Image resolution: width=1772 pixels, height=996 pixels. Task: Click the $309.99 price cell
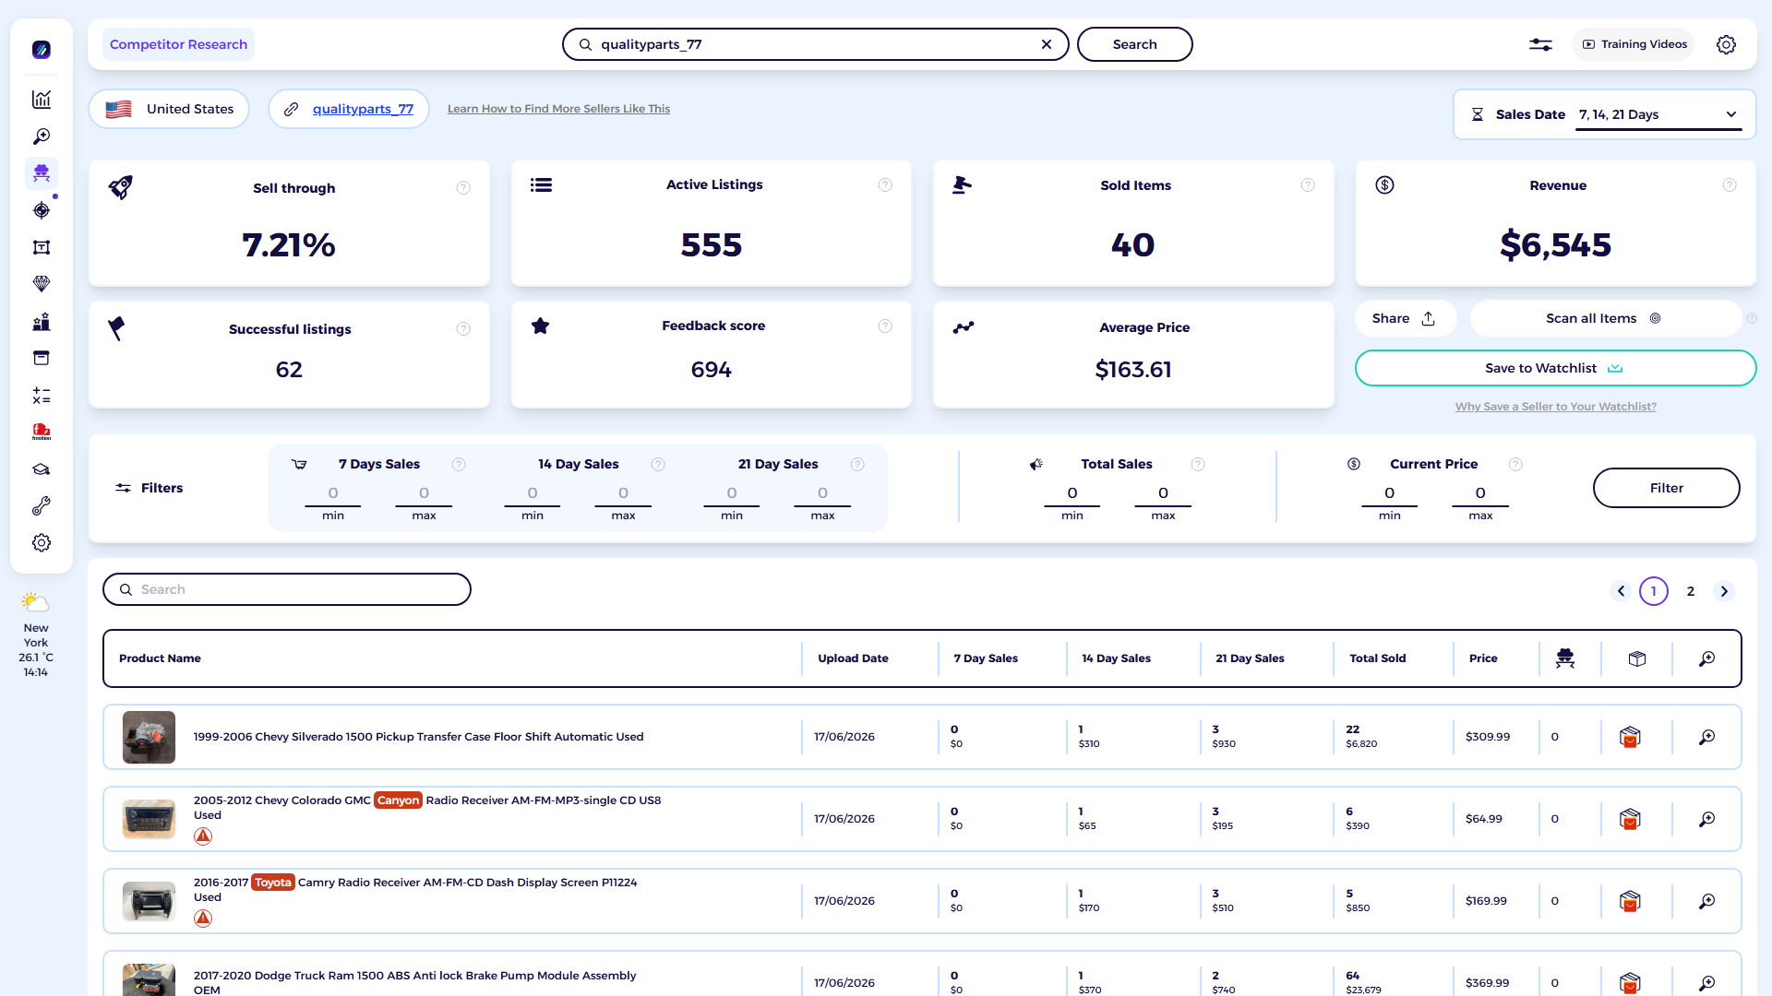click(1488, 737)
